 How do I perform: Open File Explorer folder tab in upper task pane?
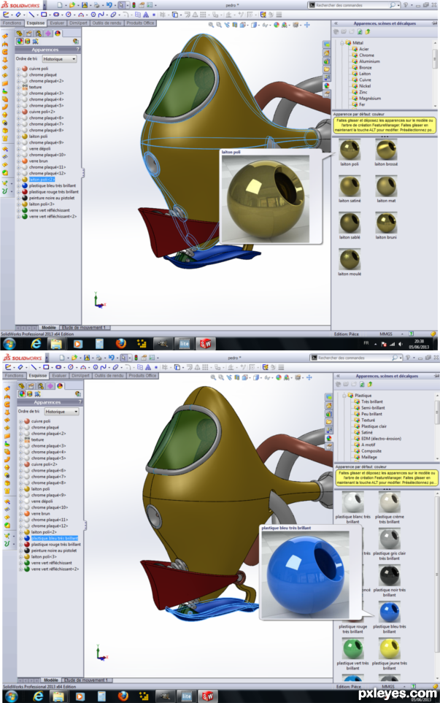[327, 69]
